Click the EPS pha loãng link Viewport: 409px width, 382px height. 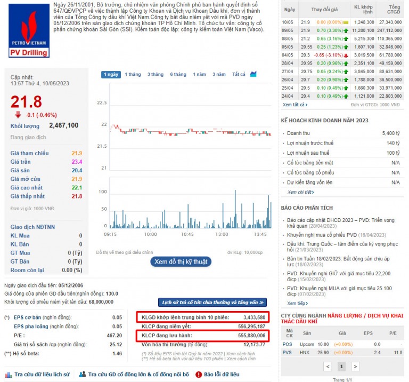click(31, 327)
